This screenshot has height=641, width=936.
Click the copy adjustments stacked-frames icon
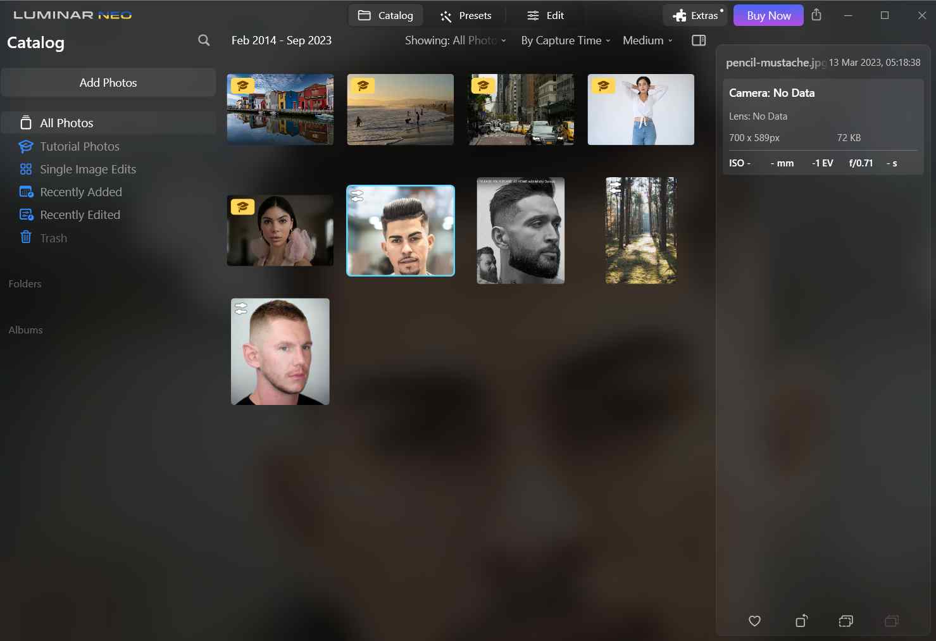coord(846,621)
